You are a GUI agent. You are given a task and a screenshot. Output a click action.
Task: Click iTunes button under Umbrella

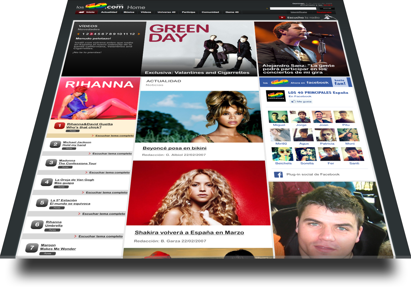coord(52,230)
